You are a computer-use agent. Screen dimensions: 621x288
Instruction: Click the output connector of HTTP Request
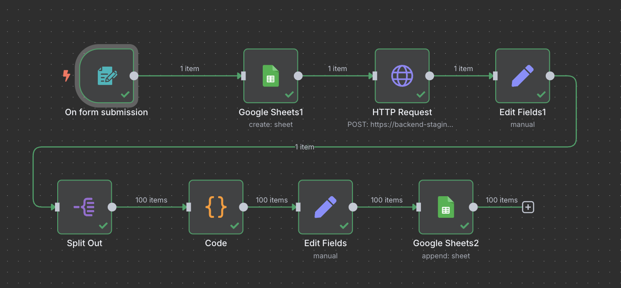(x=429, y=76)
